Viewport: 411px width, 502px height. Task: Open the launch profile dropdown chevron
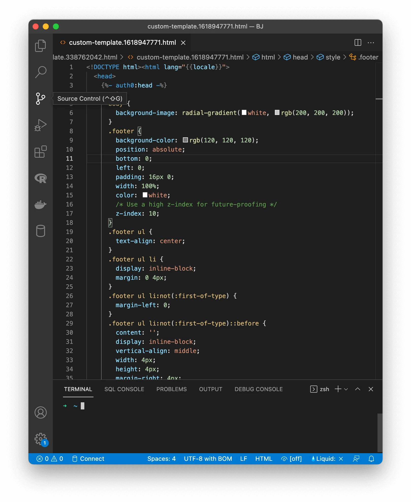point(346,389)
